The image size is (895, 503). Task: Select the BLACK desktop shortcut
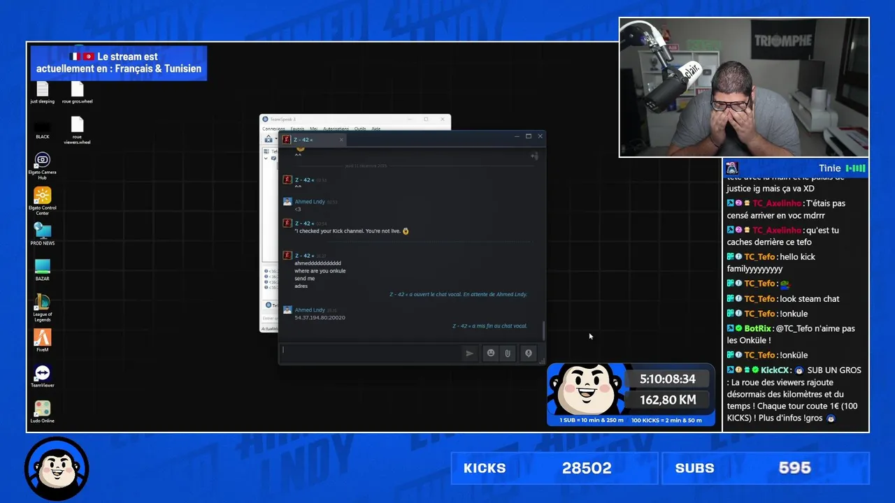[42, 131]
